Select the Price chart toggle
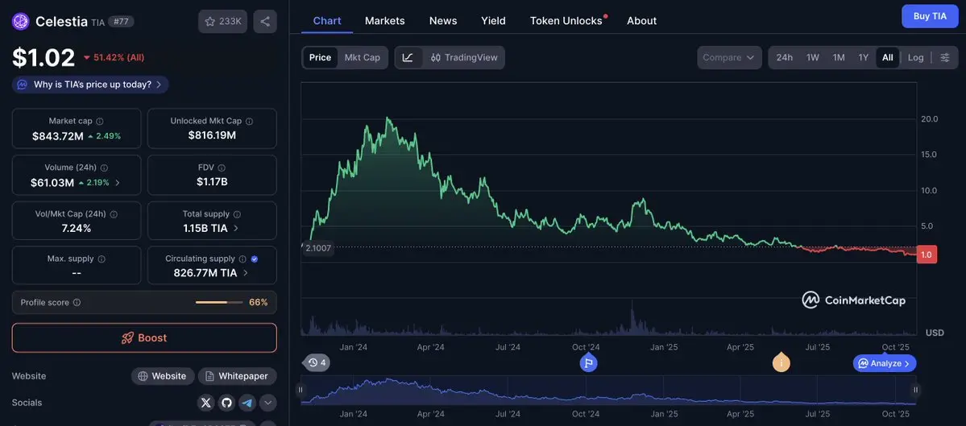Viewport: 966px width, 426px height. click(x=320, y=57)
